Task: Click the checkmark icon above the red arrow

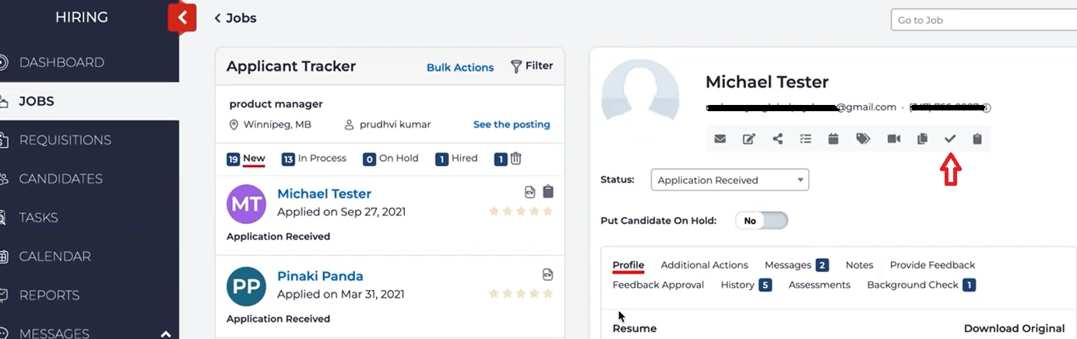Action: [x=949, y=139]
